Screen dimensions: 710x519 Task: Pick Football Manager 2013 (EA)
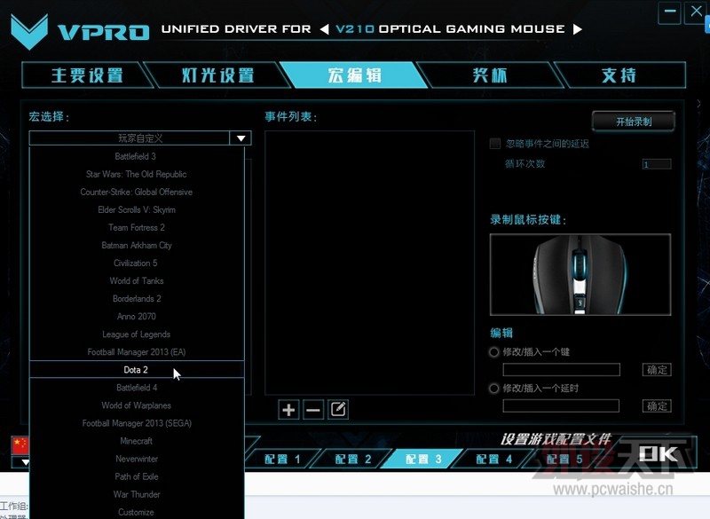pyautogui.click(x=136, y=352)
